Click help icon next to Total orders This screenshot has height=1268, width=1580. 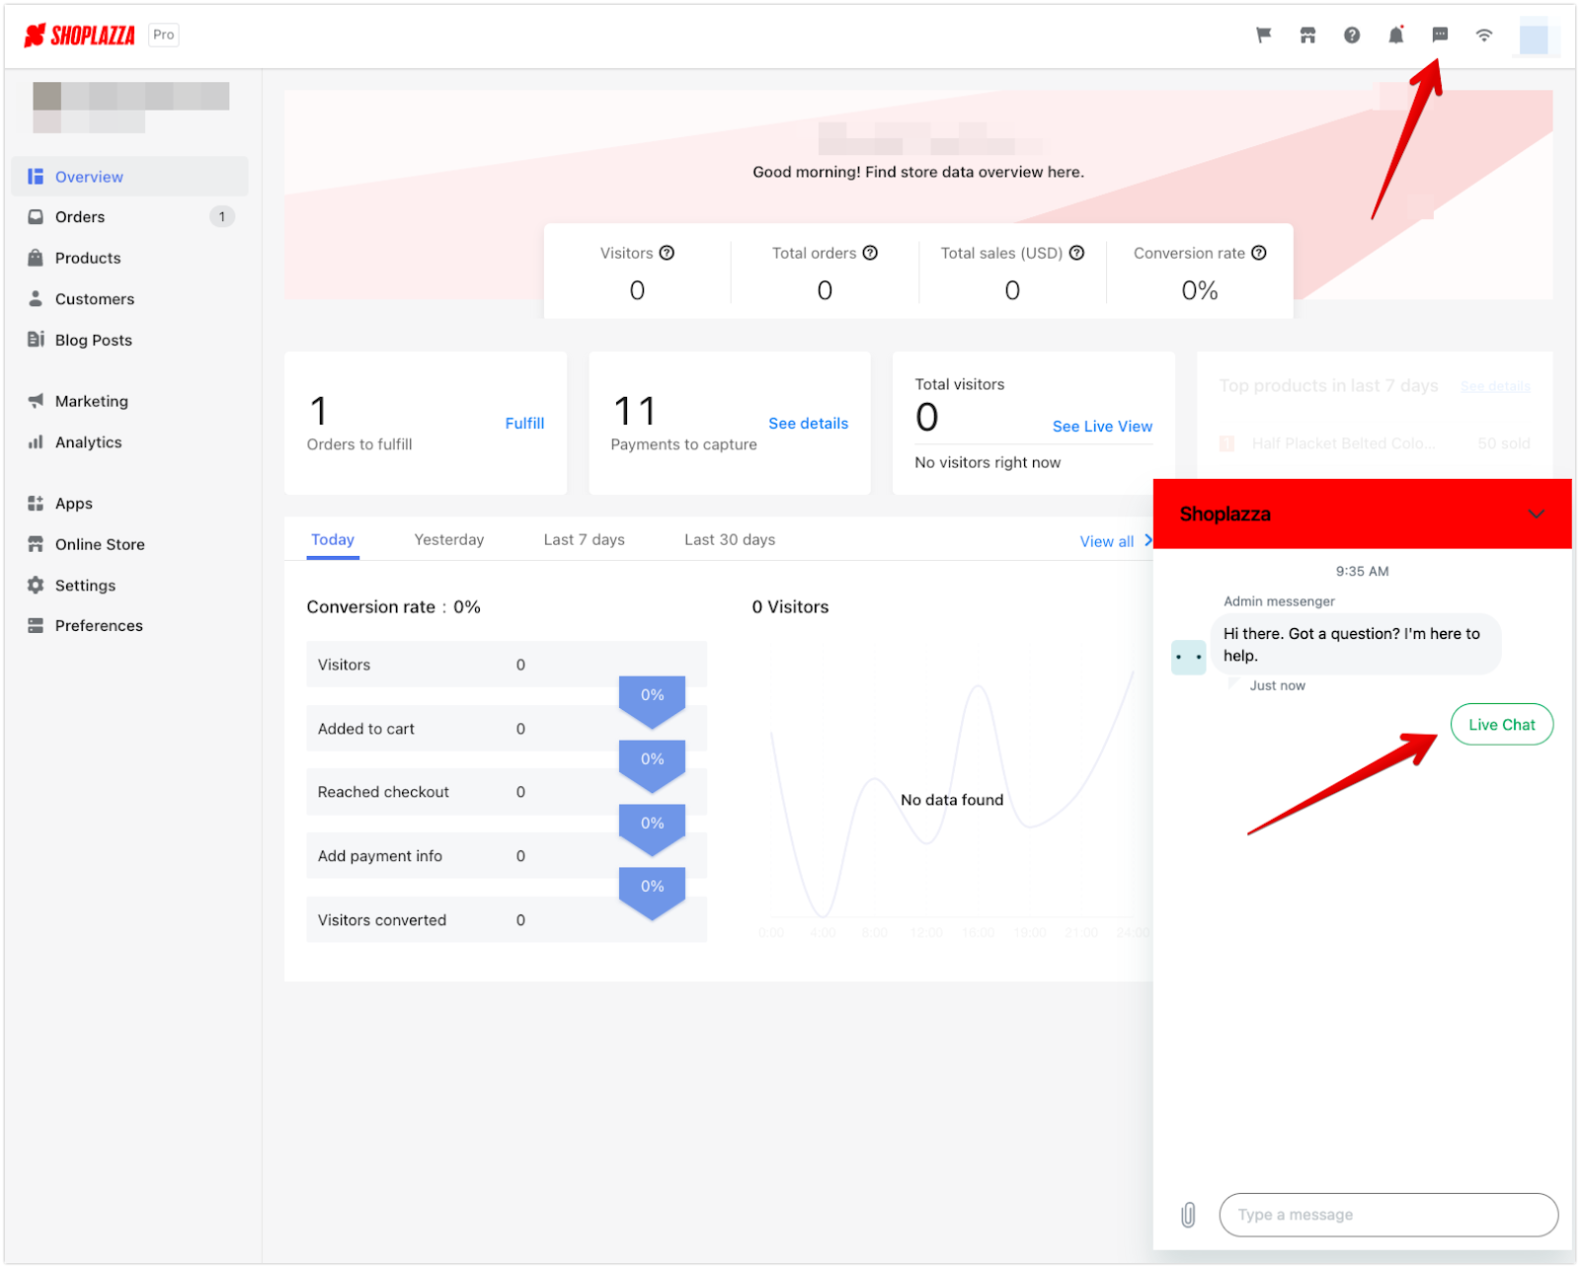tap(870, 253)
